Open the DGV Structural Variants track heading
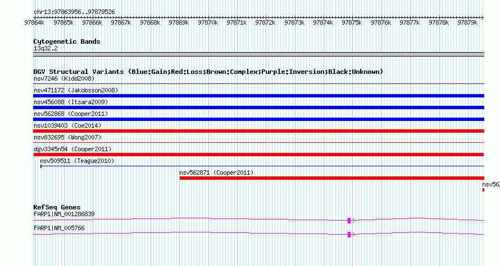The height and width of the screenshot is (266, 500). coord(208,72)
